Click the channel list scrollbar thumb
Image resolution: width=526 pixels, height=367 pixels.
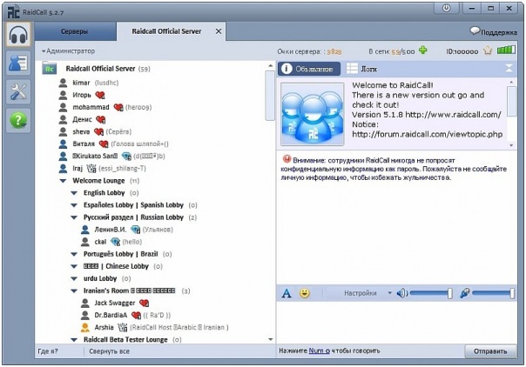click(x=270, y=96)
